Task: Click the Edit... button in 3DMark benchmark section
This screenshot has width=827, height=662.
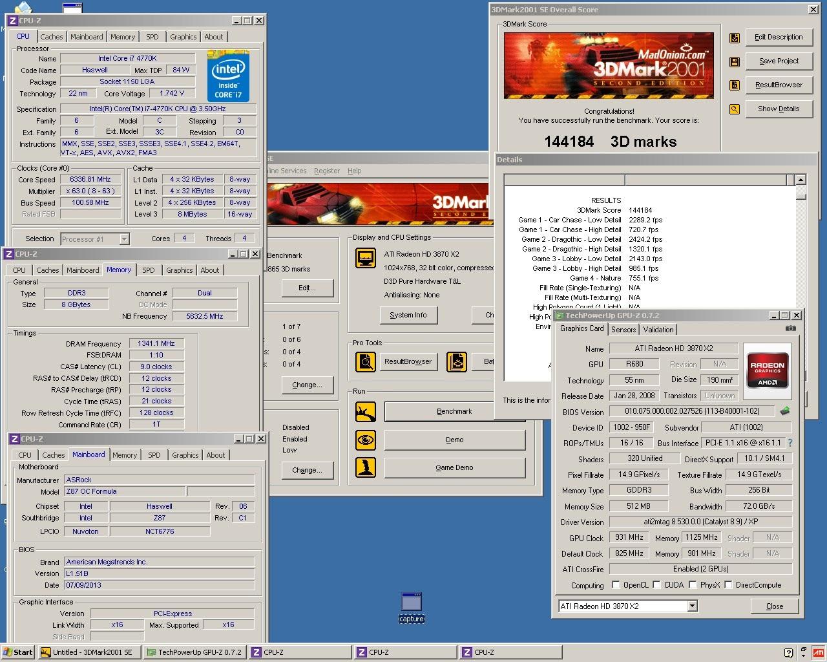Action: (x=308, y=288)
